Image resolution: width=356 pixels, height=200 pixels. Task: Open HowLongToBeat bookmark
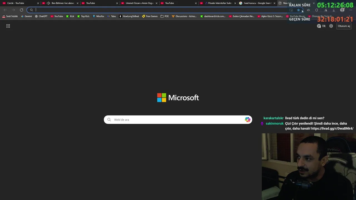(129, 16)
